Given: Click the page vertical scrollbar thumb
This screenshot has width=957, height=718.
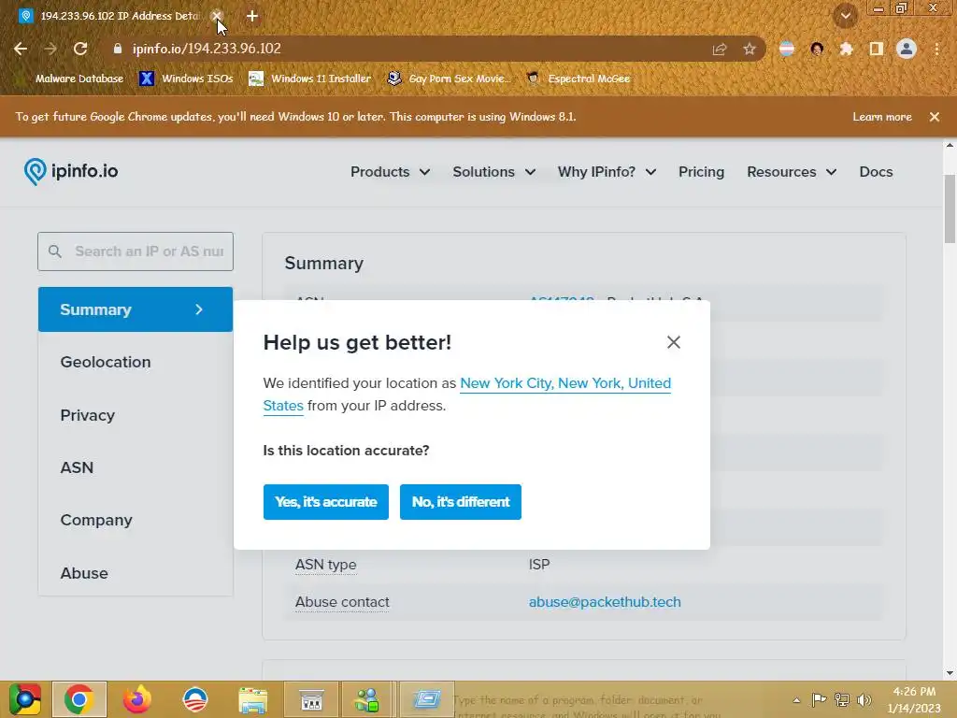Looking at the screenshot, I should point(950,208).
